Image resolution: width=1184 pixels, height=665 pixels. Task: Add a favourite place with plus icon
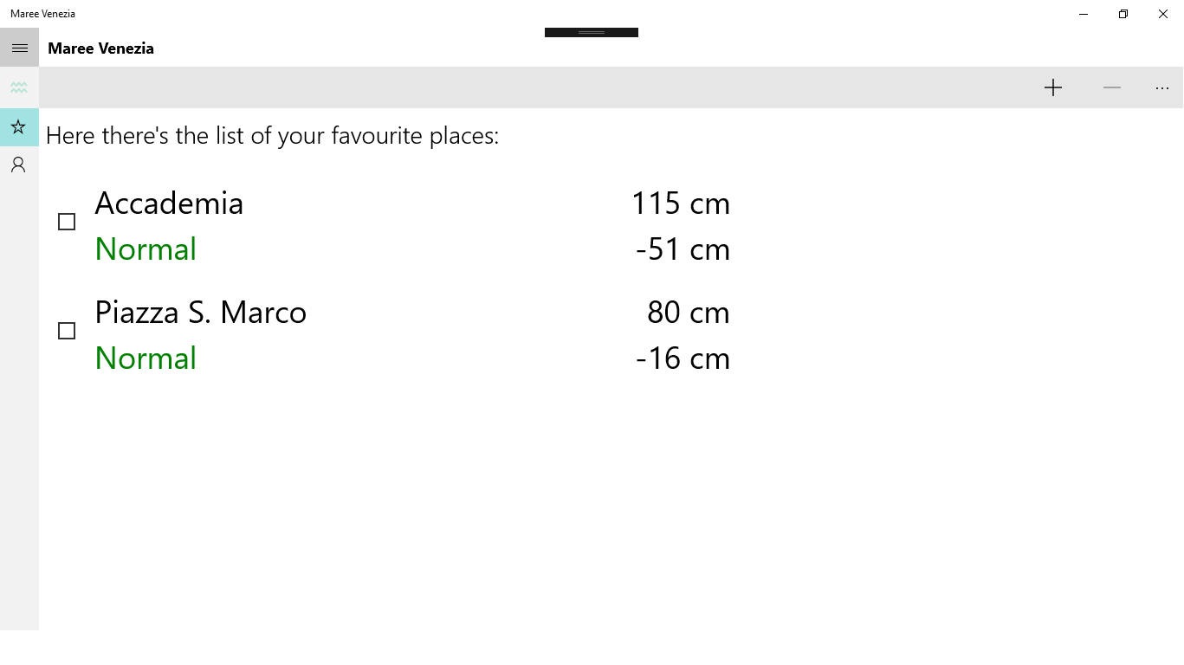[x=1053, y=87]
